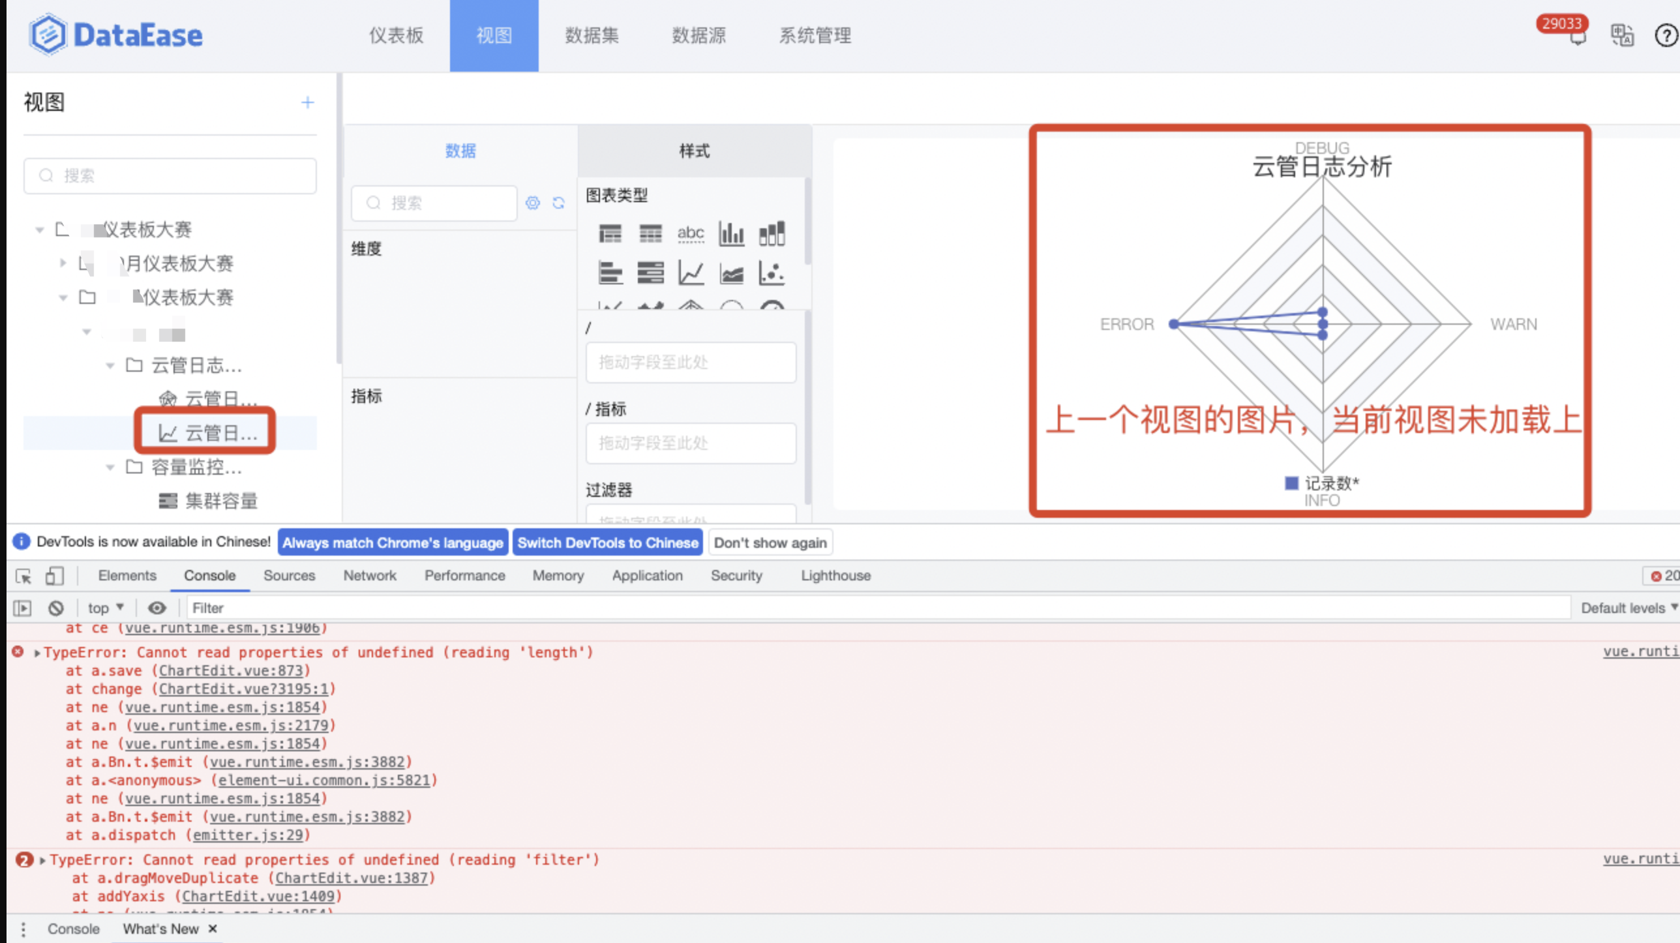Open the 系统管理 nav tab

pos(815,35)
